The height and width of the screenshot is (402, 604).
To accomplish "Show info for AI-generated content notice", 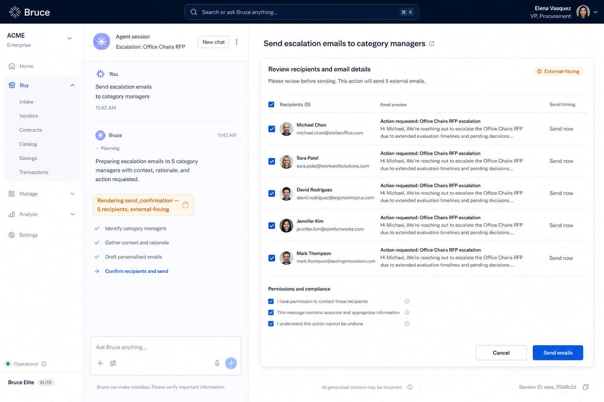I will (x=410, y=387).
